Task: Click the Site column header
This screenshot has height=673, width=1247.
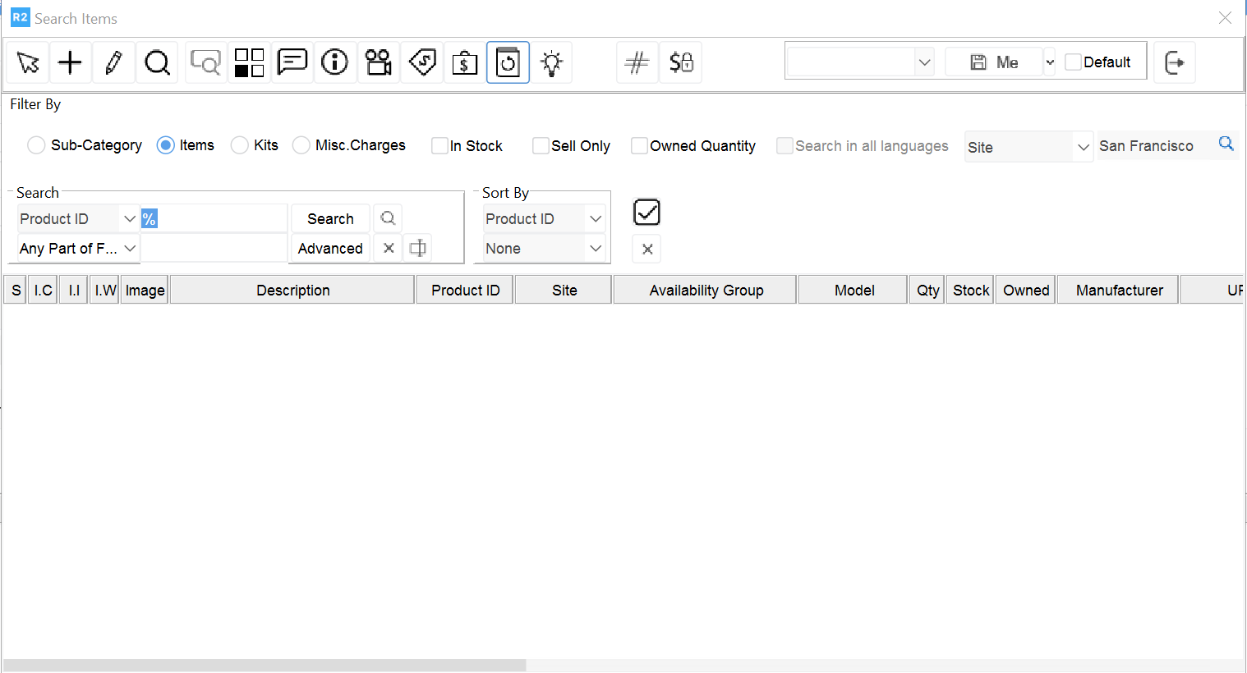Action: (x=564, y=291)
